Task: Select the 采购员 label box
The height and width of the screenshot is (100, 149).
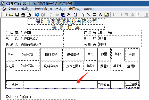Action: point(91,44)
